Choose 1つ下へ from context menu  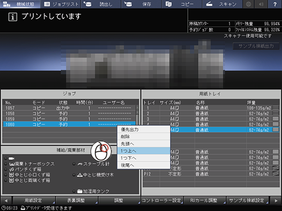(143, 158)
